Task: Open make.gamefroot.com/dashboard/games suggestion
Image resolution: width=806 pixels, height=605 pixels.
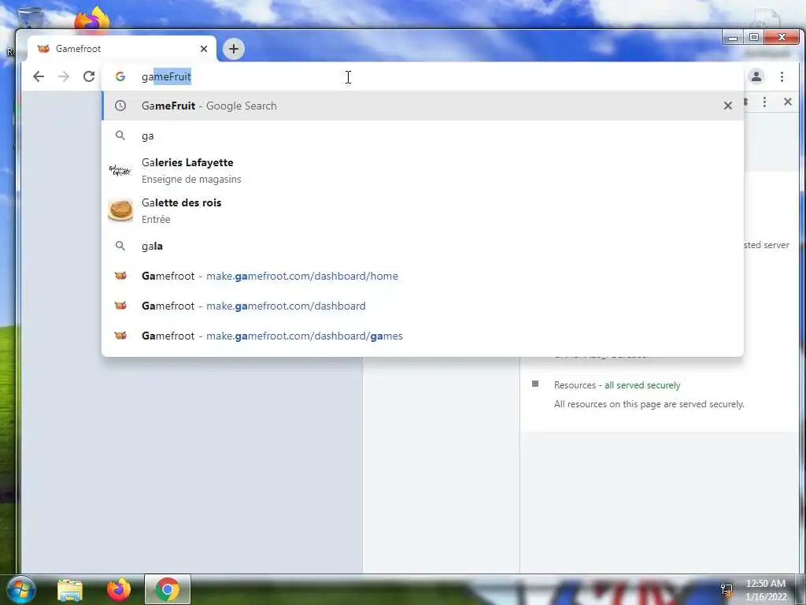Action: click(423, 336)
